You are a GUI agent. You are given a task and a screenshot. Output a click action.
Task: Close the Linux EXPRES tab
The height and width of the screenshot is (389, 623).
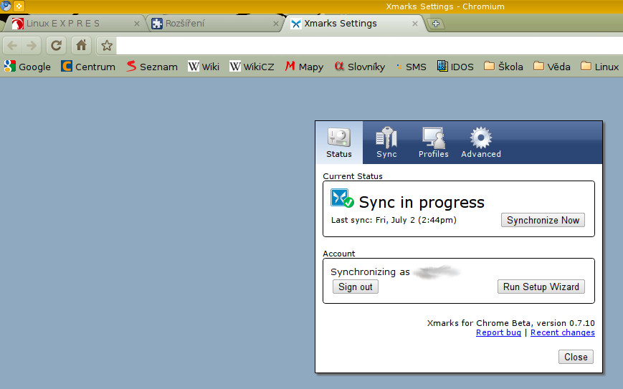[137, 24]
